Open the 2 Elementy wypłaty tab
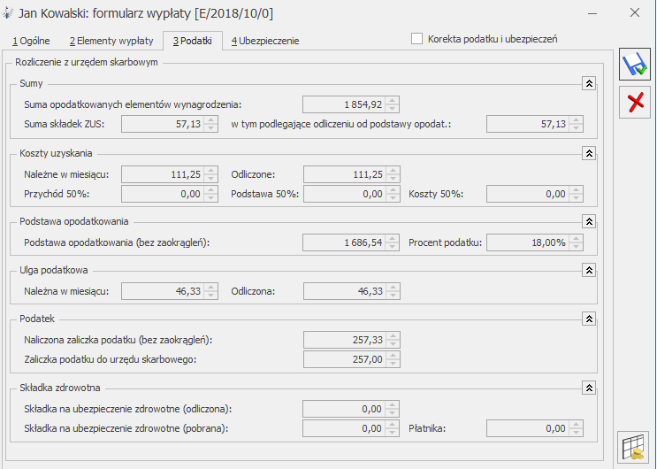This screenshot has height=469, width=657. (x=111, y=41)
